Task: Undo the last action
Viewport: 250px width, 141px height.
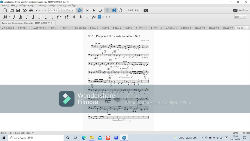Action: [37, 10]
